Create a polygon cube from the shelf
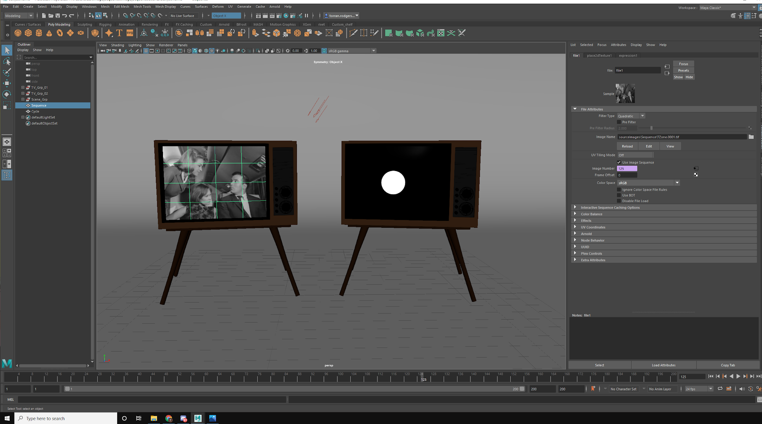This screenshot has width=762, height=424. [x=29, y=33]
